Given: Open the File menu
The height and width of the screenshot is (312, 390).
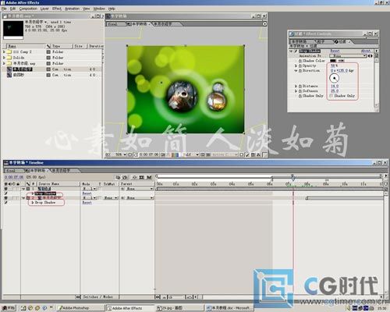Looking at the screenshot, I should point(4,9).
